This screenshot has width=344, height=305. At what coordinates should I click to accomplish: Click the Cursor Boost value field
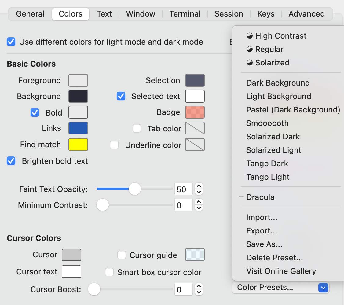click(x=183, y=289)
